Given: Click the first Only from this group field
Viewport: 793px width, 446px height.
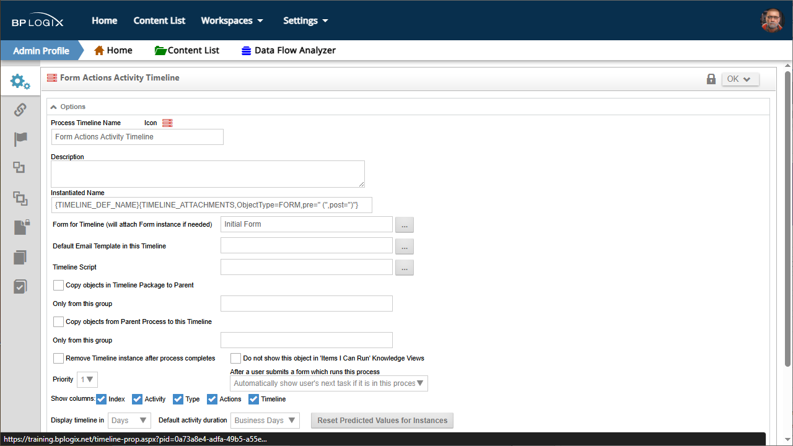Looking at the screenshot, I should pos(307,304).
